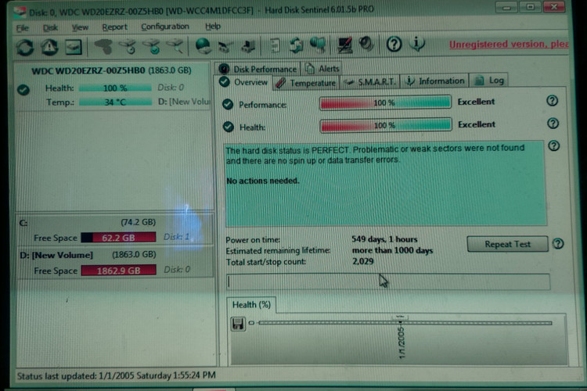Click the Repeat Test button
This screenshot has width=587, height=391.
(x=507, y=244)
